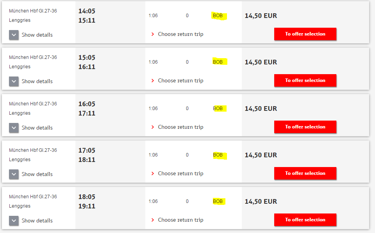The width and height of the screenshot is (375, 233).
Task: Choose return trip for 18:05 connection
Action: 177,220
